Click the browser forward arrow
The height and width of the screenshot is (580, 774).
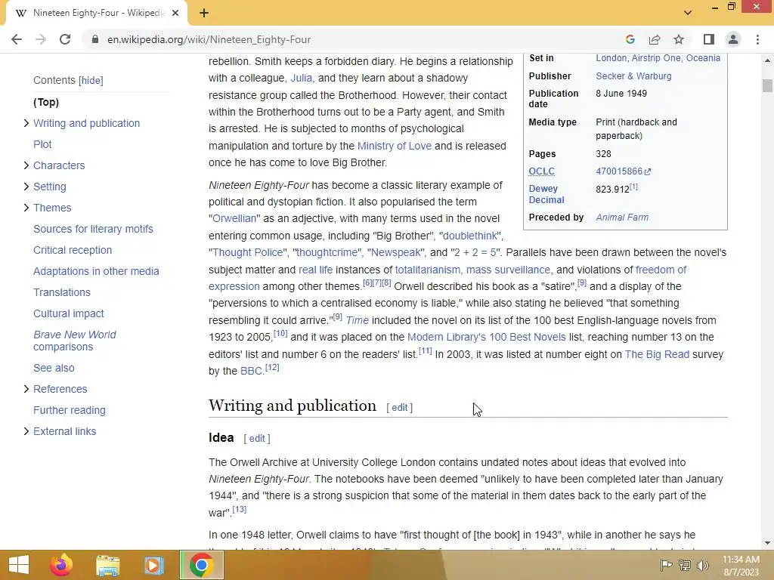(x=41, y=39)
